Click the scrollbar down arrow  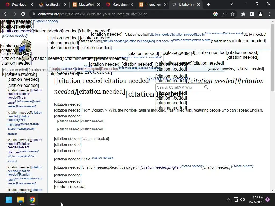coord(273,191)
